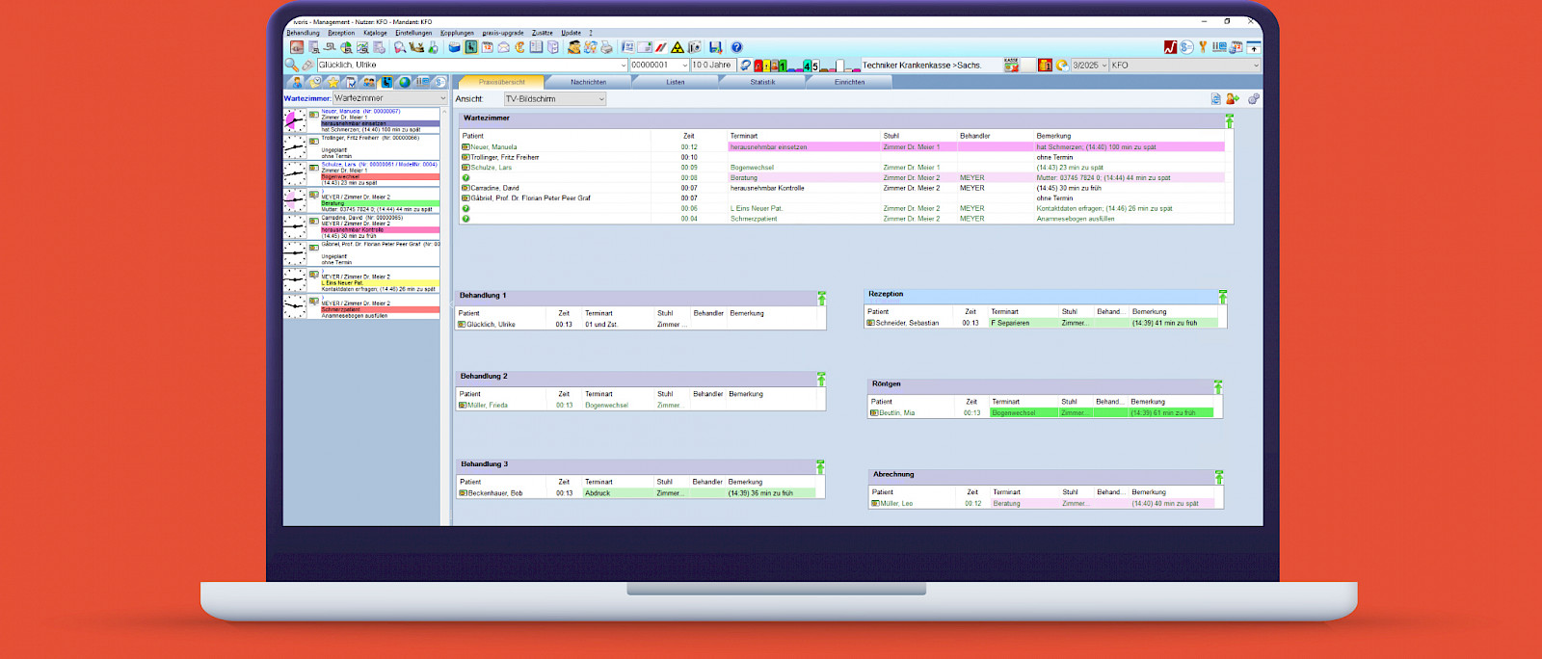1542x659 pixels.
Task: Select the globe icon in sidebar tabs
Action: (x=405, y=82)
